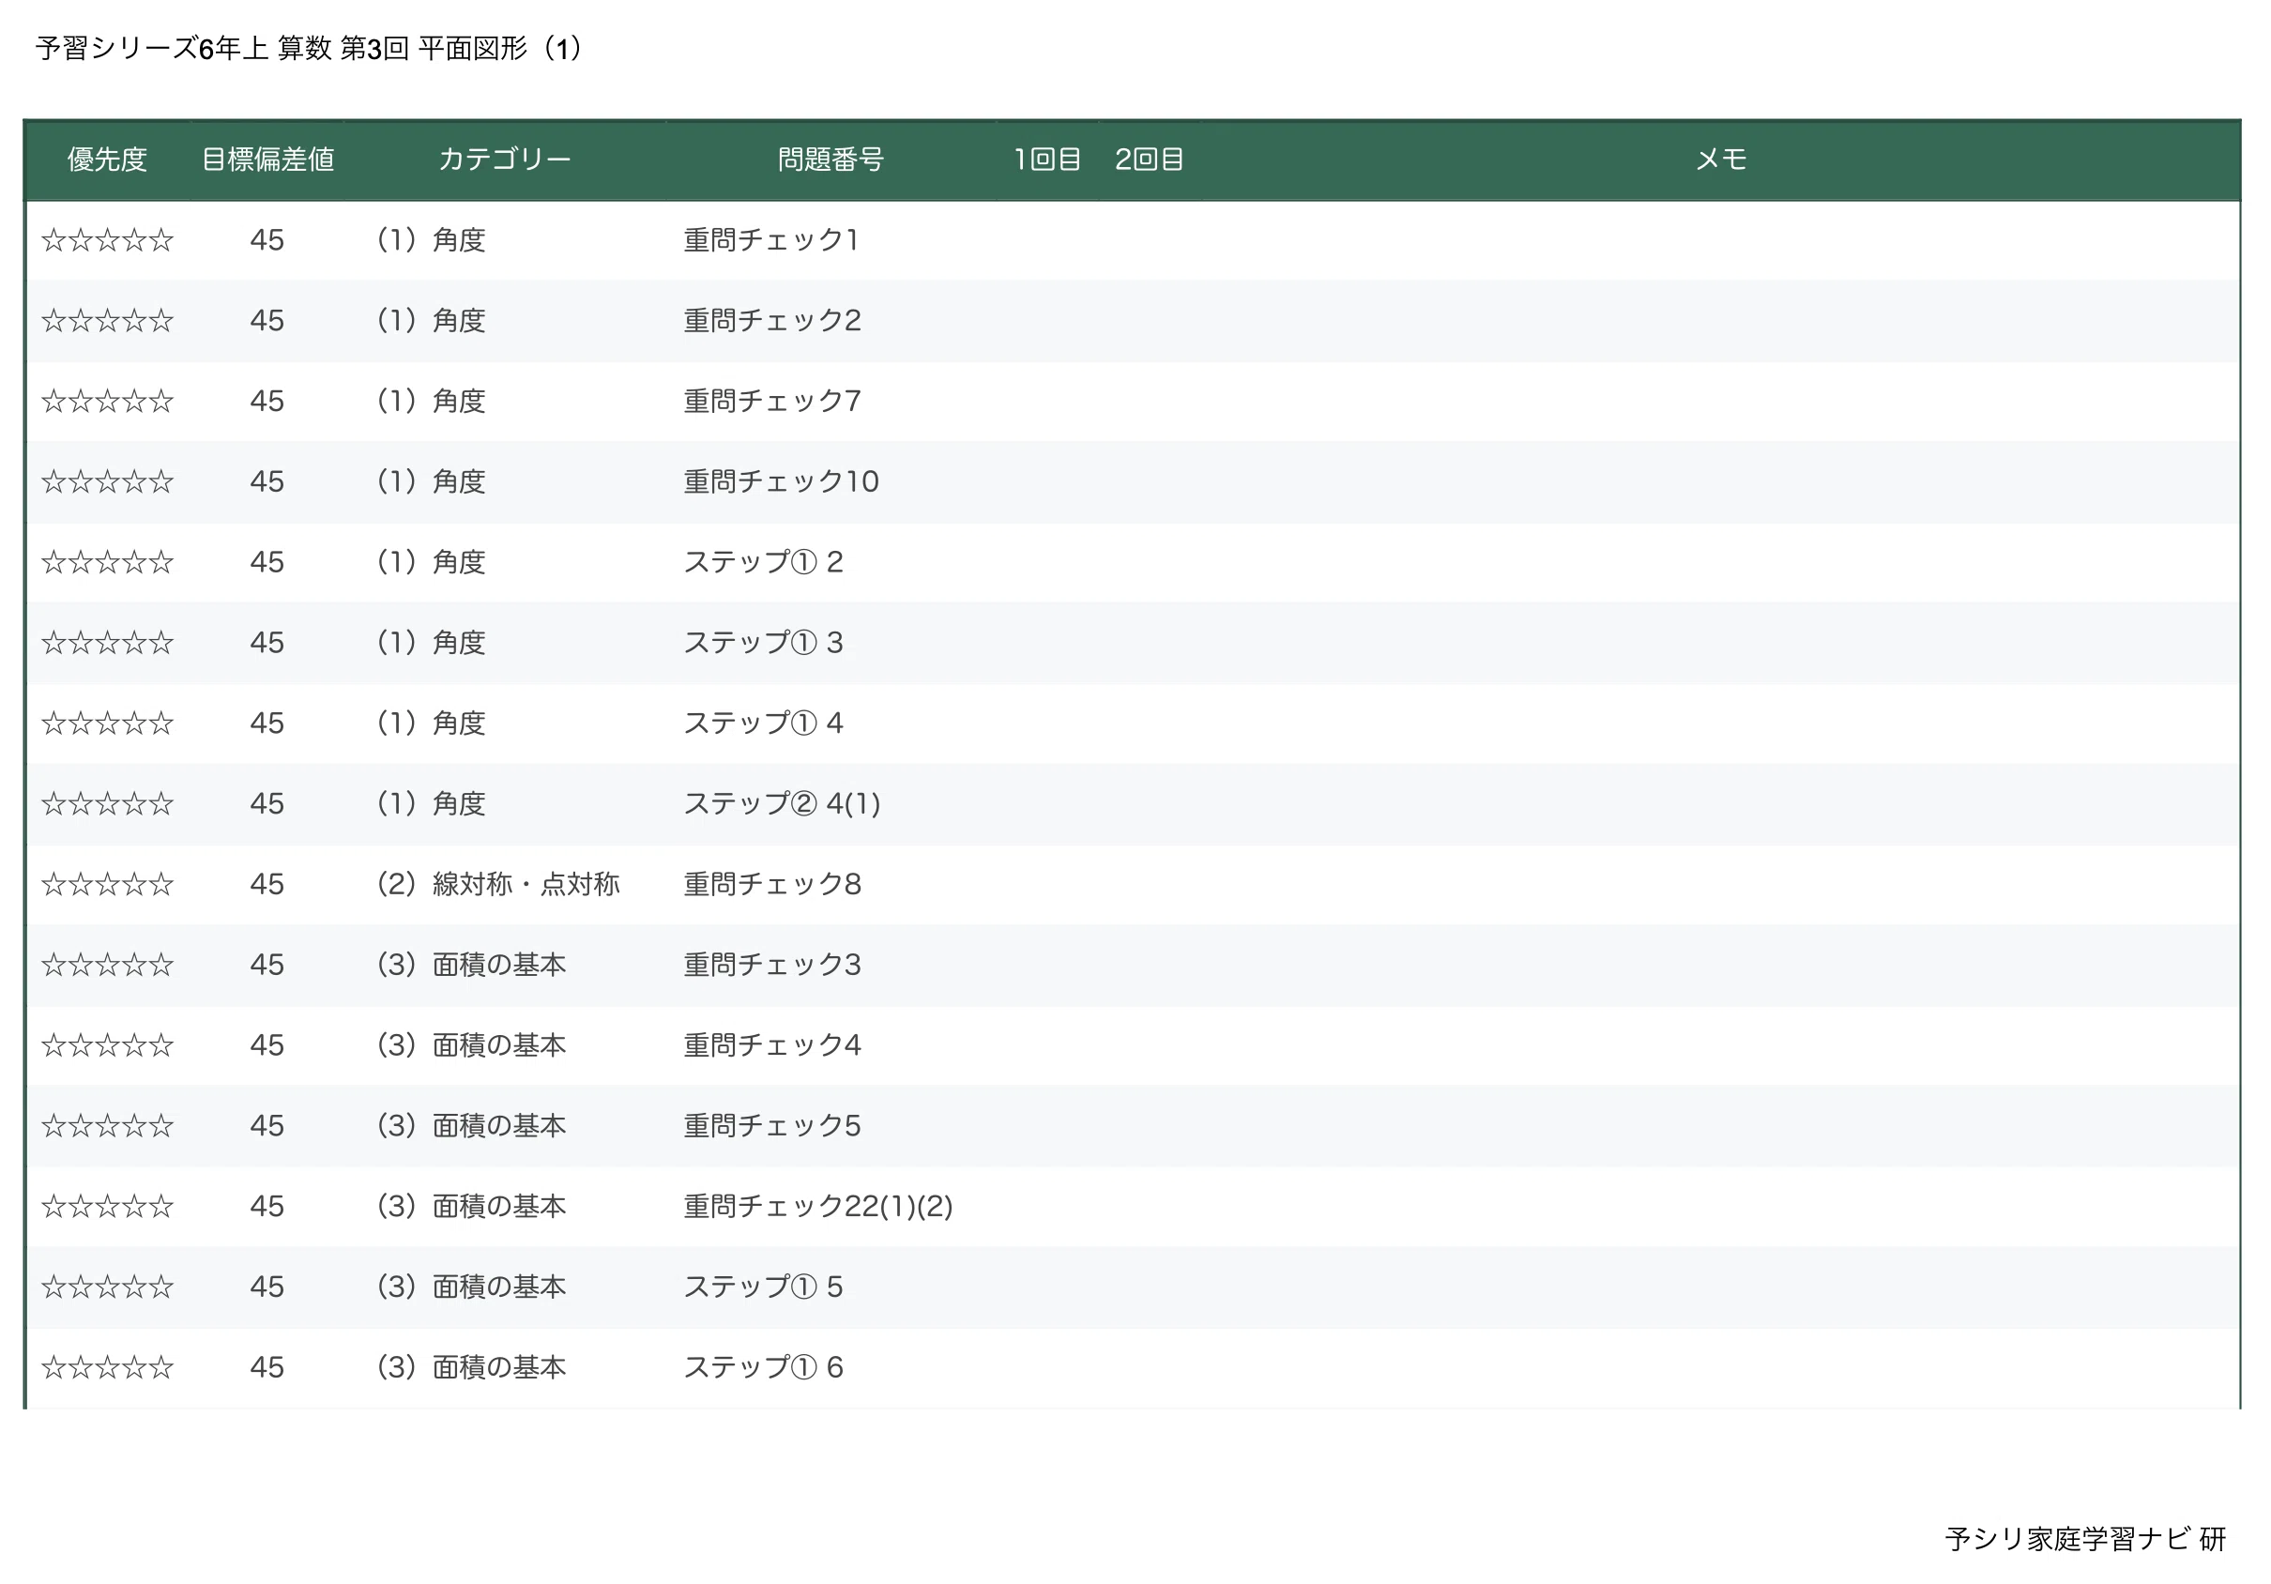2271x1584 pixels.
Task: Click the star rating in 重問チェック8 row
Action: (108, 884)
